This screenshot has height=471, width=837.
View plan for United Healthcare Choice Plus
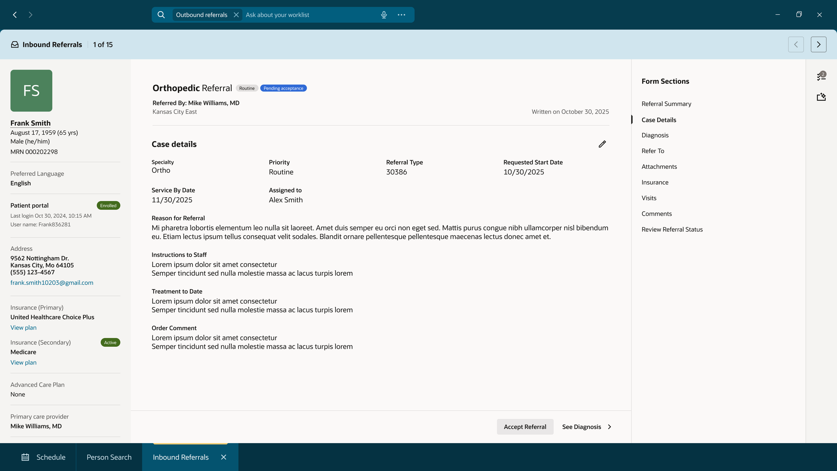coord(23,328)
